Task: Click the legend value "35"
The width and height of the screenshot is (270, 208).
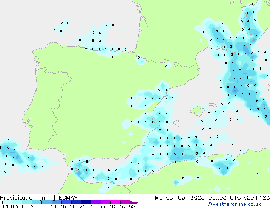Action: 102,206
